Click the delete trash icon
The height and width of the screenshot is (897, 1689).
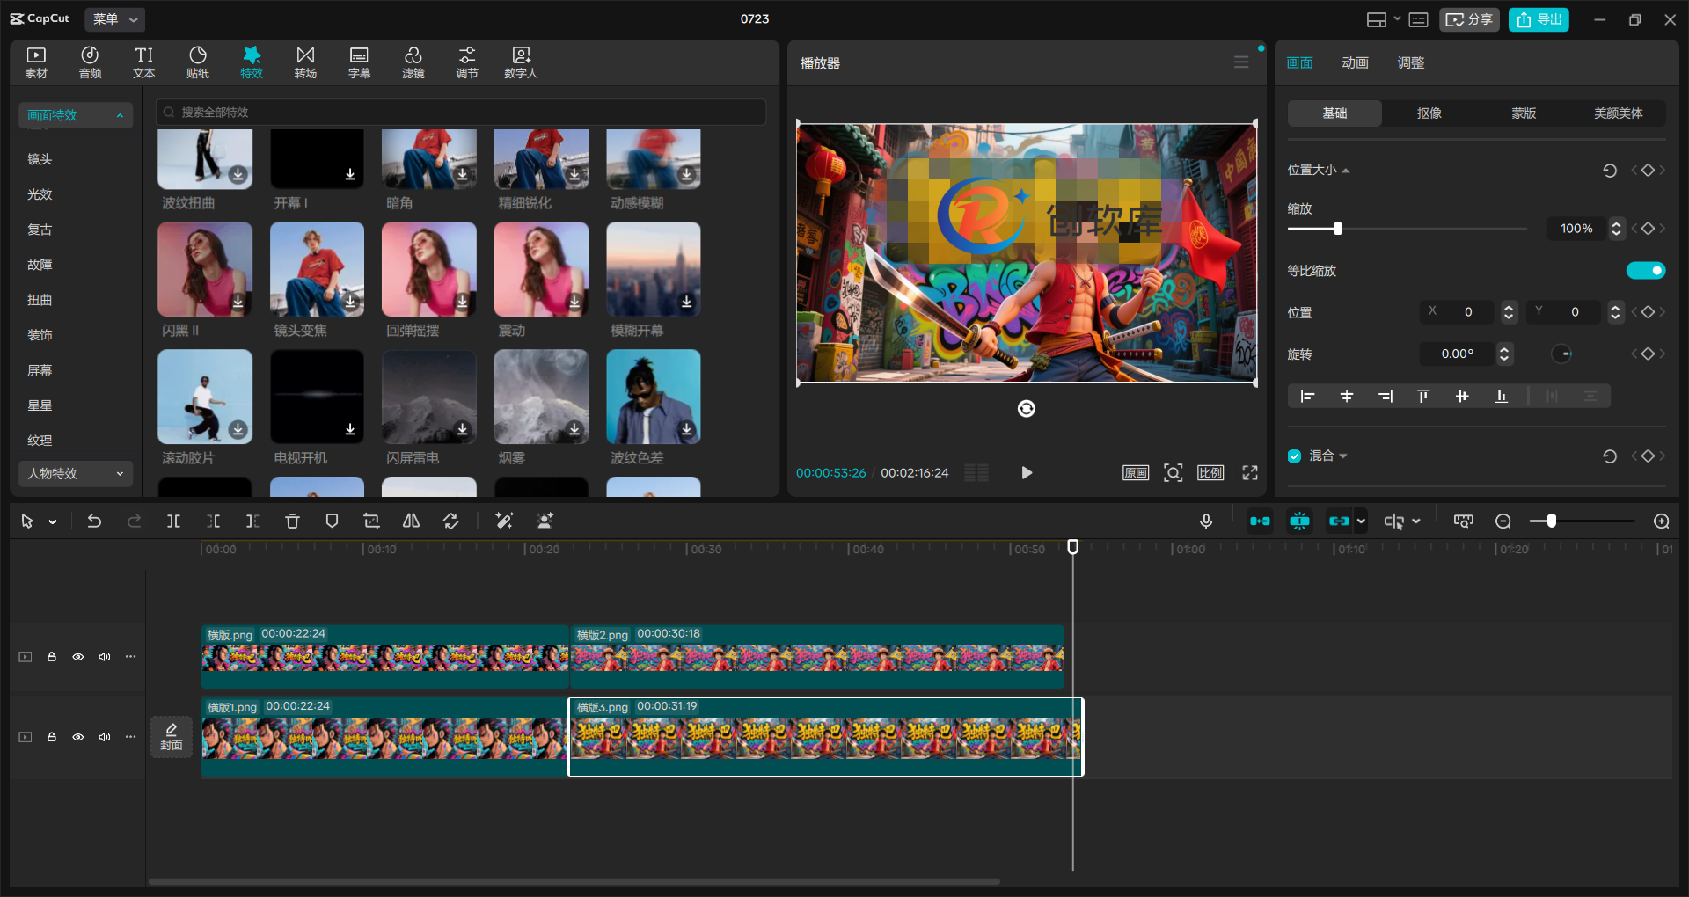pos(292,521)
